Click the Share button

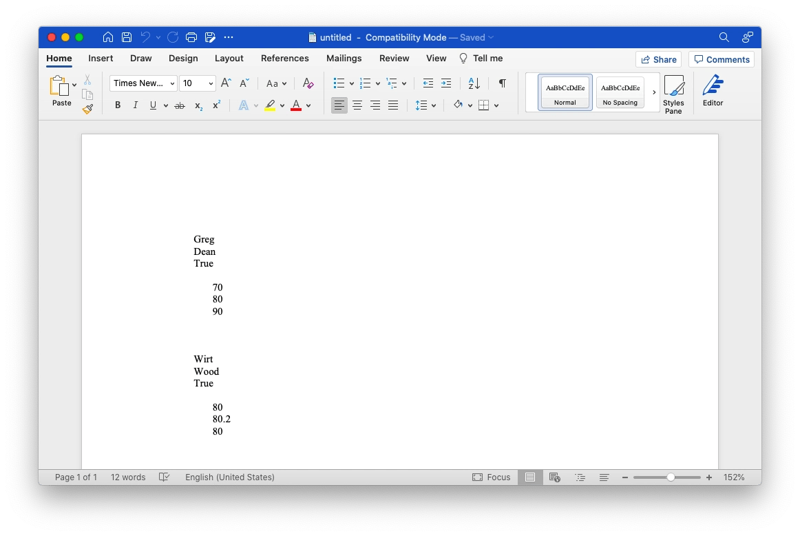(658, 59)
